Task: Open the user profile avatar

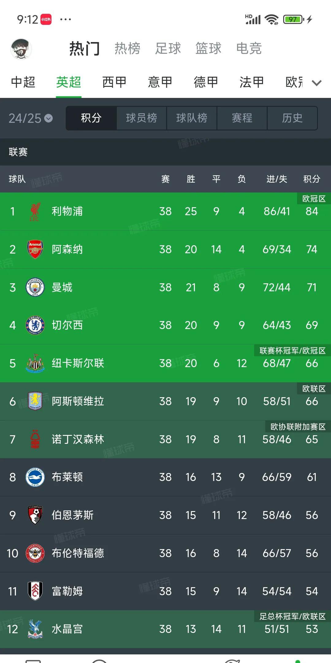Action: [x=21, y=48]
